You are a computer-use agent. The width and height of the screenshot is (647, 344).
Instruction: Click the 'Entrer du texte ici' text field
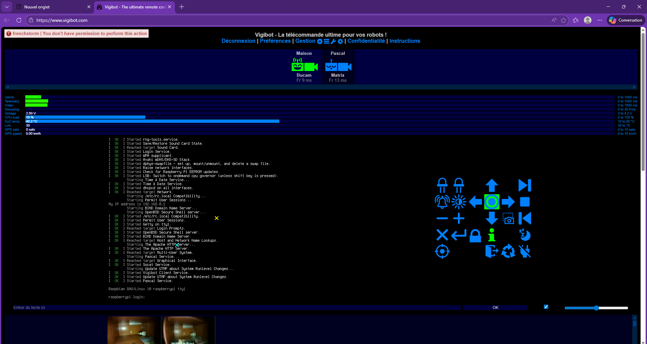[236, 308]
